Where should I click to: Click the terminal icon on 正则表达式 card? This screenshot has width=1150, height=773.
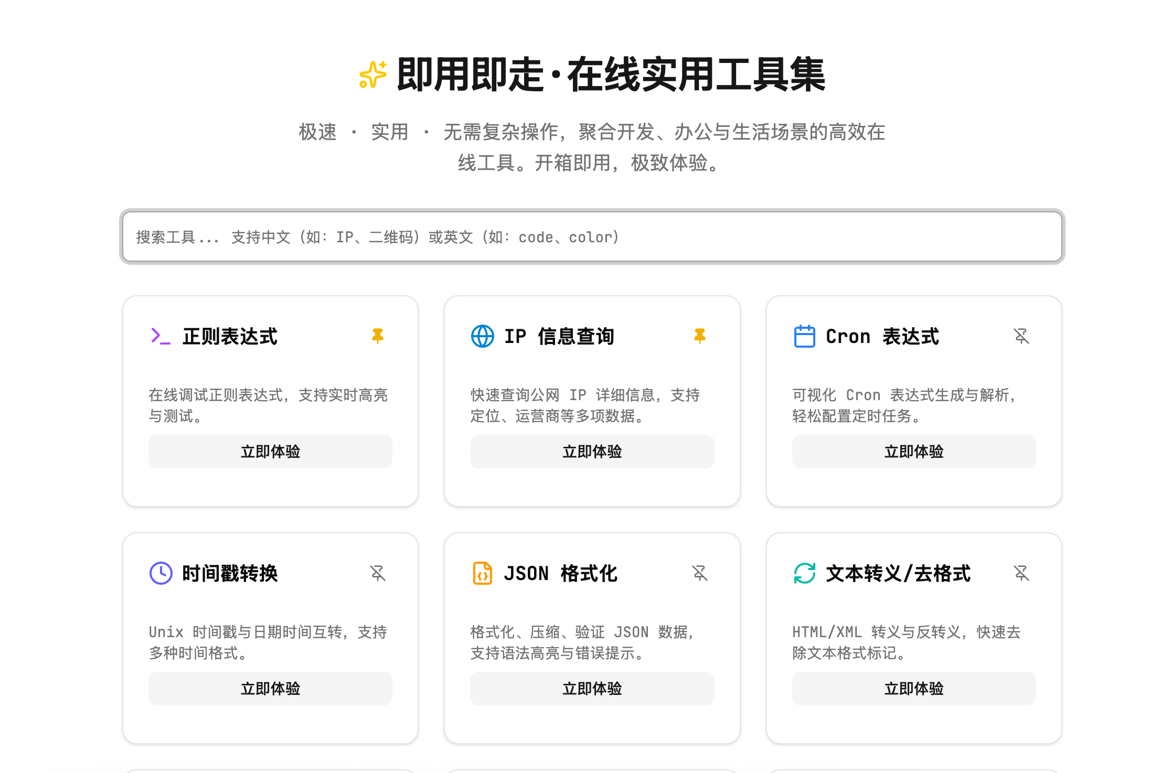[x=161, y=336]
